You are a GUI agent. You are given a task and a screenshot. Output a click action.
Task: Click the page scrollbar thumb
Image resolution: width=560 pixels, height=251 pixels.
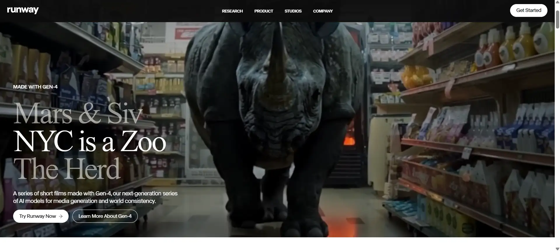pos(557,20)
